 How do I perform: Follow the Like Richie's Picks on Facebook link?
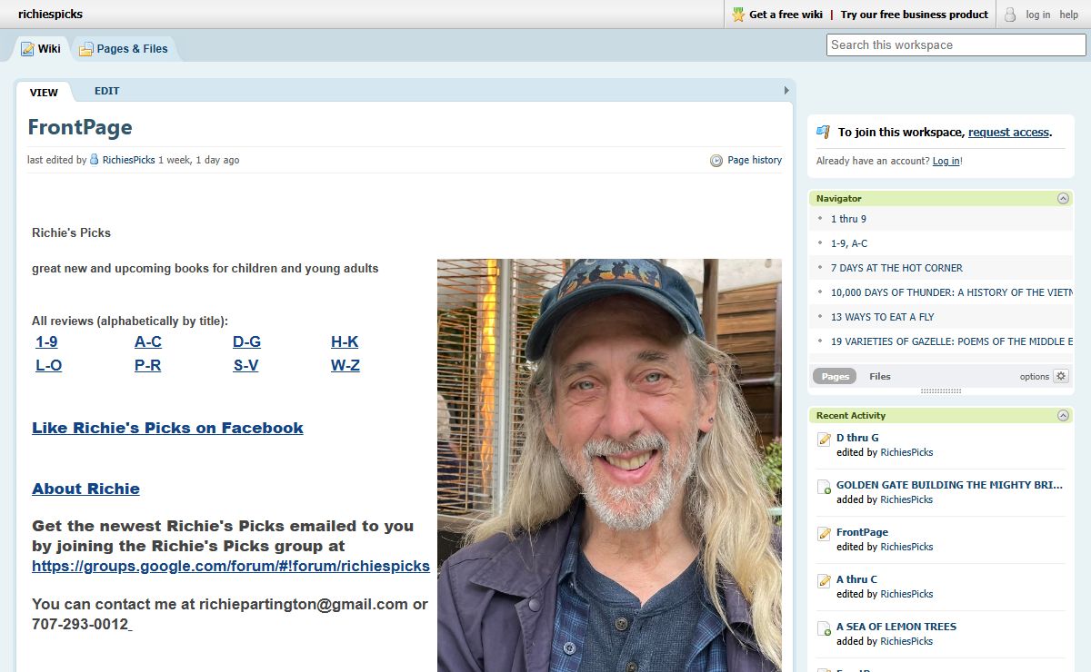point(167,428)
